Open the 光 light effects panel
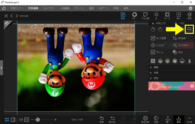 click(x=156, y=16)
